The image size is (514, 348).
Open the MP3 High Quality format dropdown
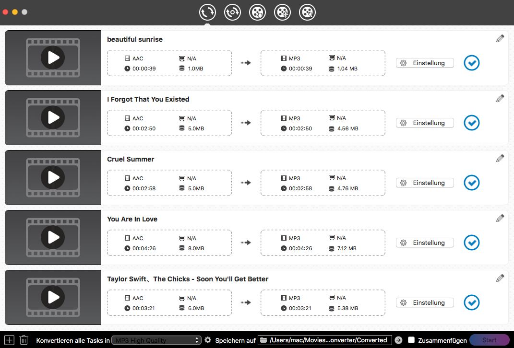click(156, 340)
